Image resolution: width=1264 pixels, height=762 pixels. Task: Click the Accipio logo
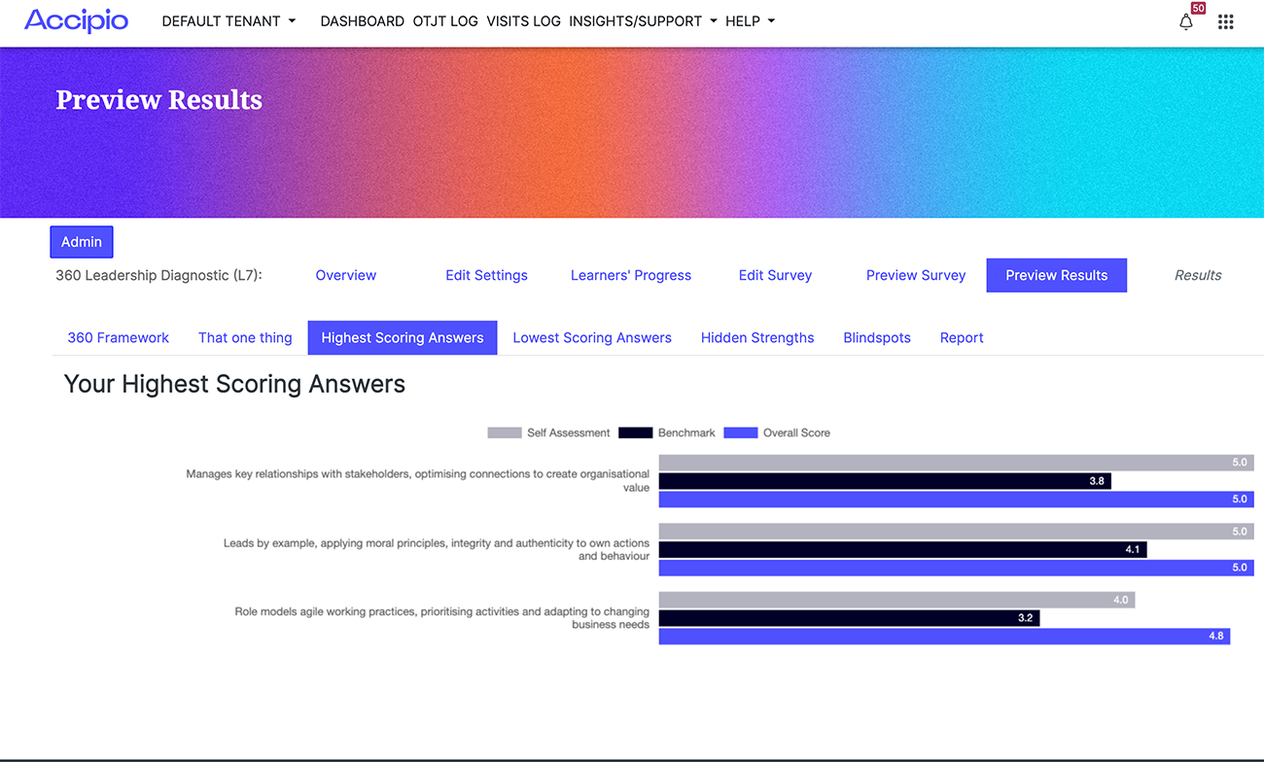click(76, 20)
